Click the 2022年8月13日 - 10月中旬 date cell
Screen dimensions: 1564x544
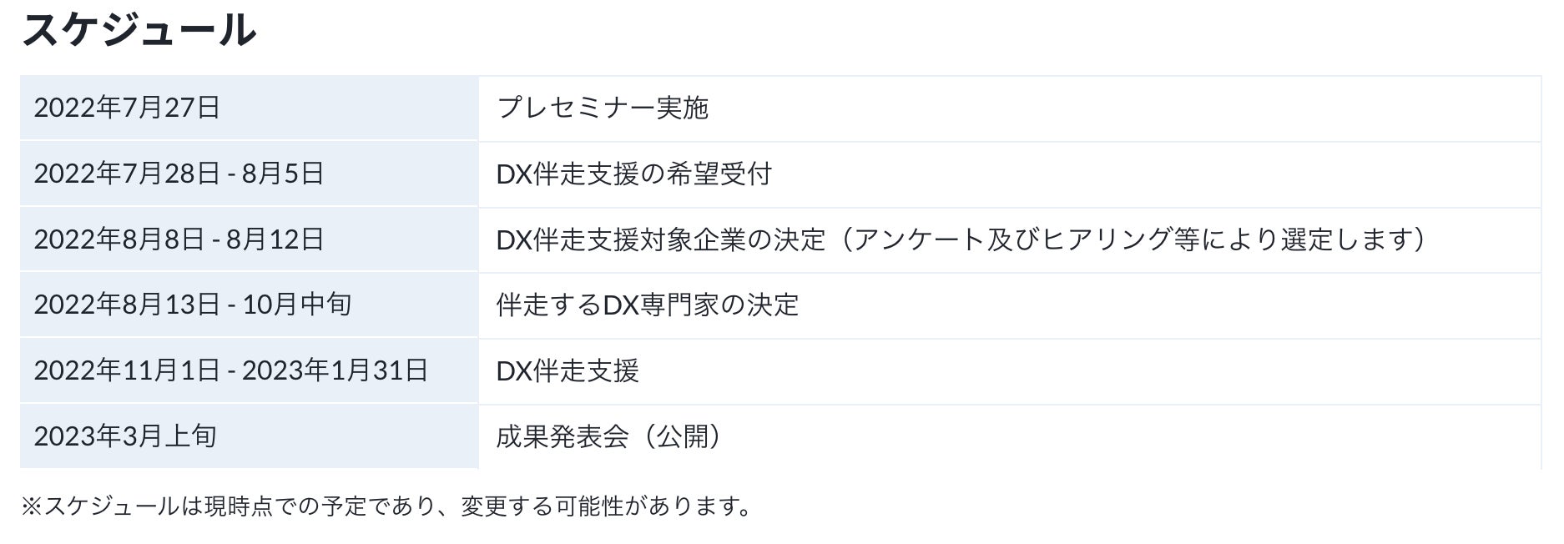click(192, 305)
